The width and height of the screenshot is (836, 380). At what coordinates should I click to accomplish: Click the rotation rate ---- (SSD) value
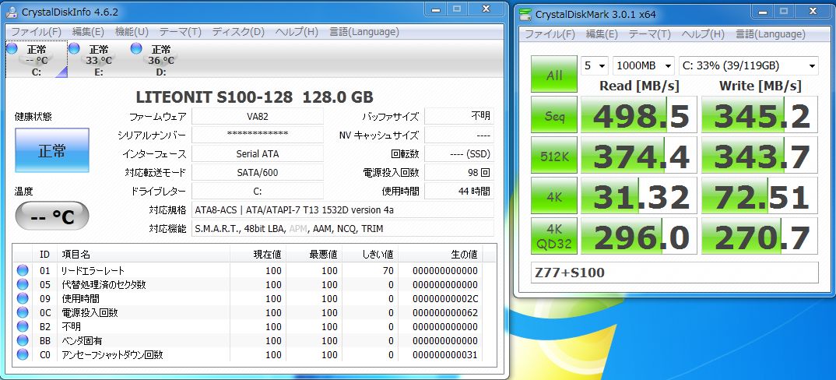pos(459,153)
